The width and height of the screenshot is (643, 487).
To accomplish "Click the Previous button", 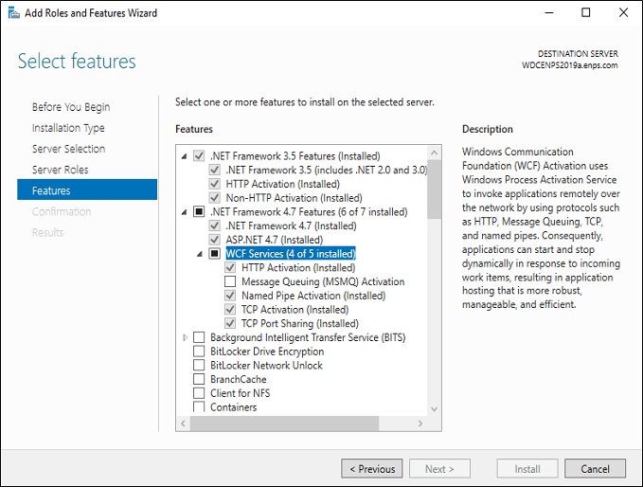I will pyautogui.click(x=372, y=469).
